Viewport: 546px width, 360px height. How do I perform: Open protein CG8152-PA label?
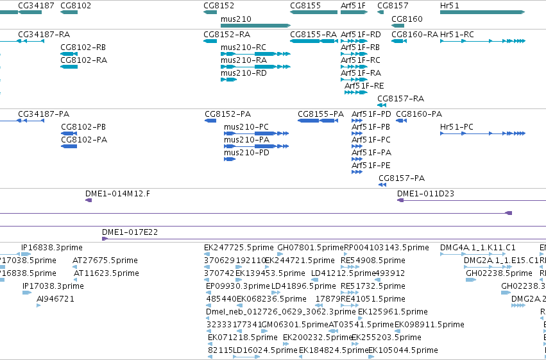pyautogui.click(x=228, y=114)
